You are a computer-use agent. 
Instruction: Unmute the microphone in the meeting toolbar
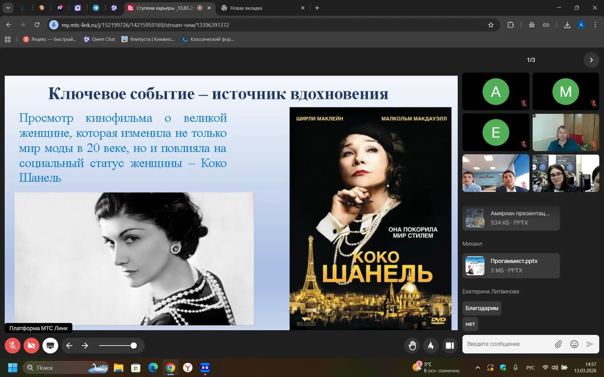point(13,345)
